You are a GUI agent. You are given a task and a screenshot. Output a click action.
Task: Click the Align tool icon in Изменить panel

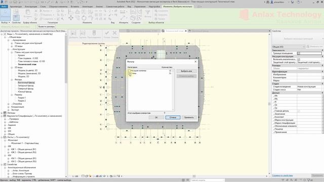71,12
